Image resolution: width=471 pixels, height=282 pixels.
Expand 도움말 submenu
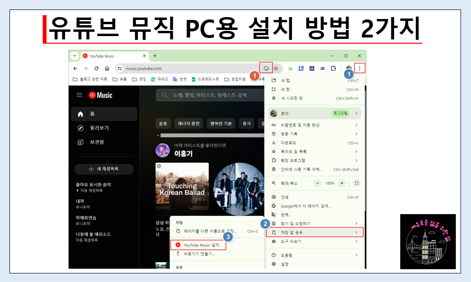[x=314, y=255]
